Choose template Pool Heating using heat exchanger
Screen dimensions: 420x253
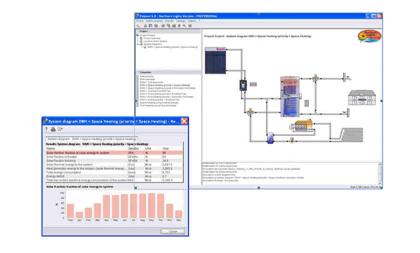point(158,106)
